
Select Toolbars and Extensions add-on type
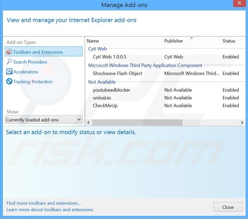tap(44, 51)
